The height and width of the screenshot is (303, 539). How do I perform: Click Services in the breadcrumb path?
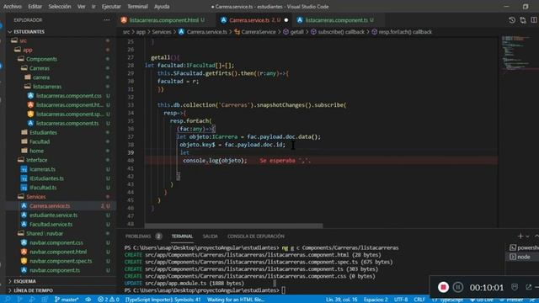point(161,32)
